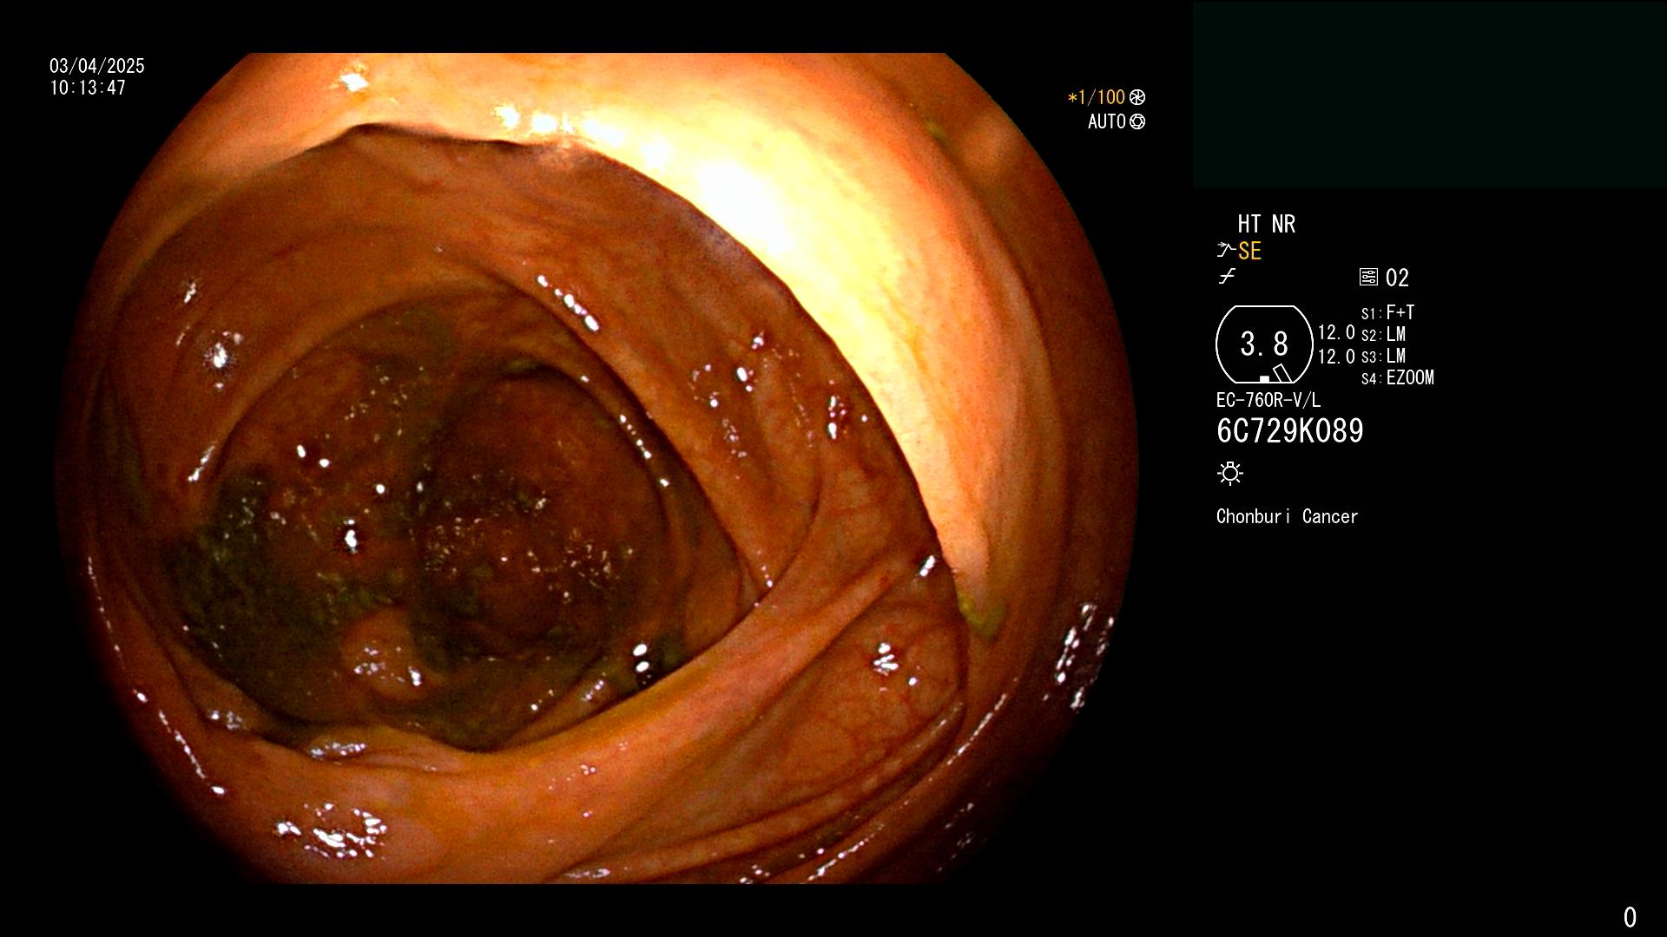Image resolution: width=1667 pixels, height=937 pixels.
Task: Click the iris aperture icon beside AUTO
Action: click(1137, 121)
